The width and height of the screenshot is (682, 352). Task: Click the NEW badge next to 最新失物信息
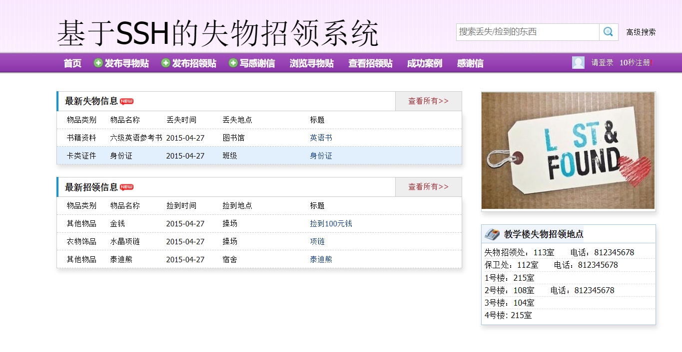coord(126,101)
